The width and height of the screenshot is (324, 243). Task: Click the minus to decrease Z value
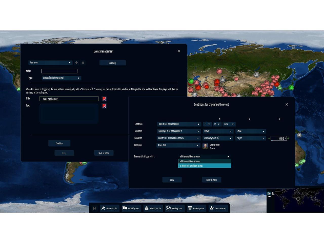[269, 138]
